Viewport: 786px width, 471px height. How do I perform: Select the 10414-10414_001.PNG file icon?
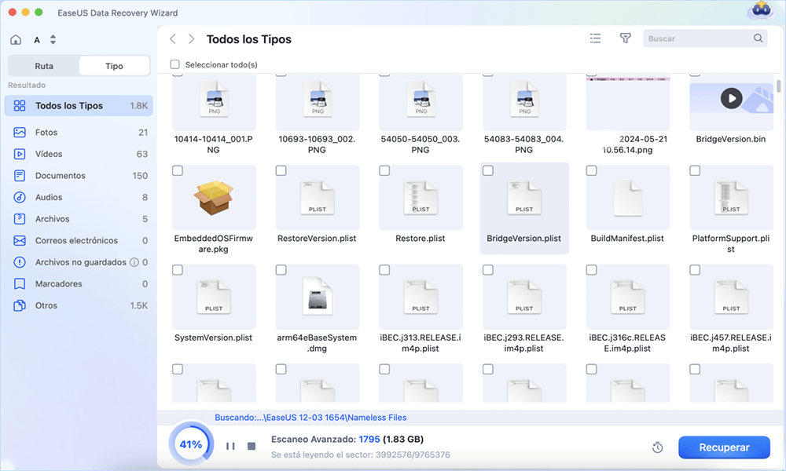pyautogui.click(x=214, y=99)
